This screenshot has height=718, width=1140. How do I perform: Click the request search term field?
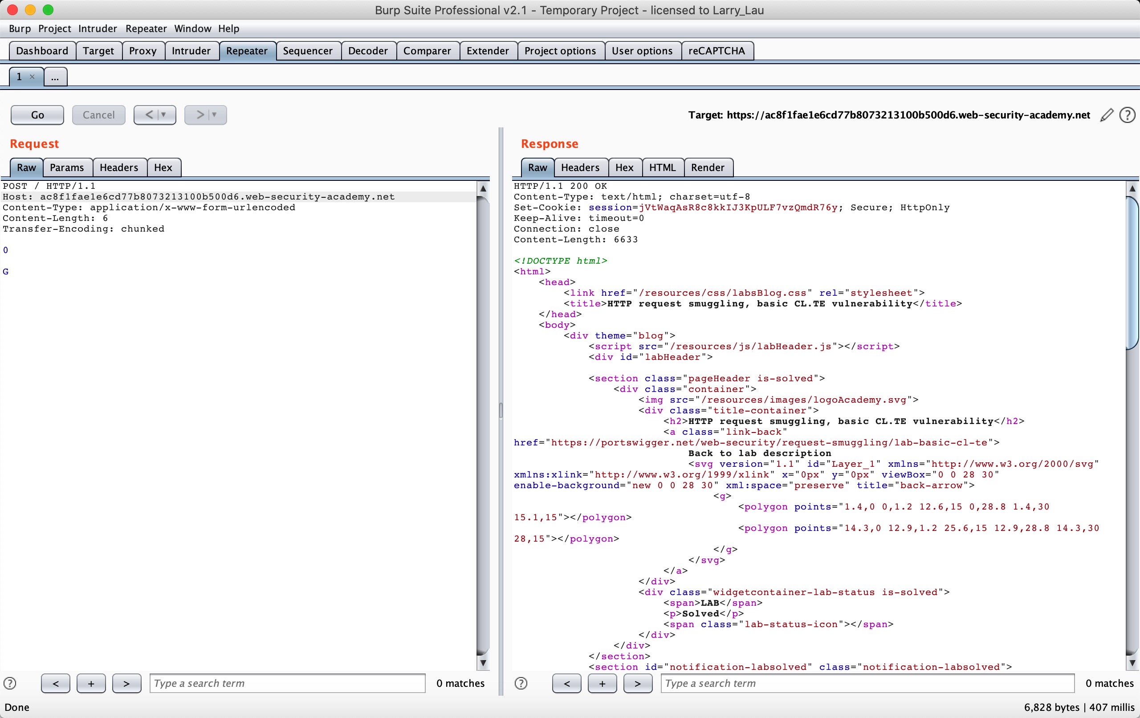[287, 683]
